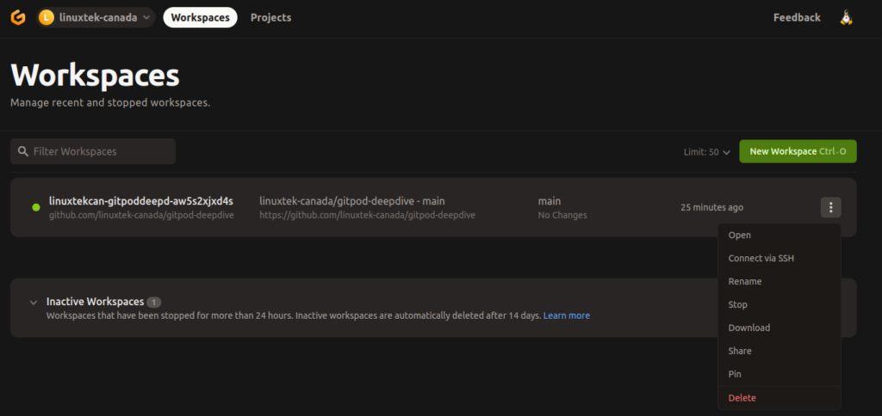Click the linuxtek-canada organization avatar
Viewport: 882px width, 416px height.
[x=47, y=17]
